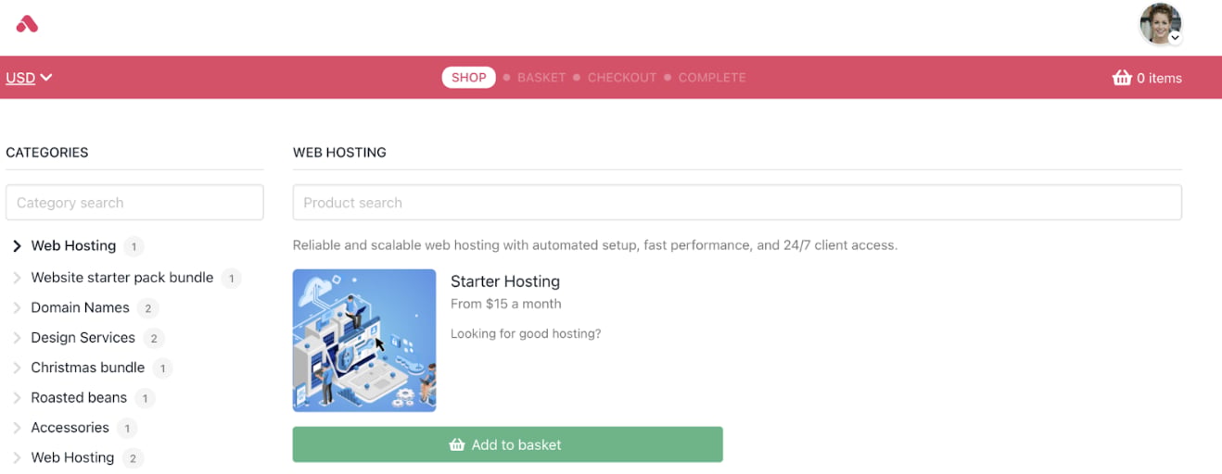Collapse the first Web Hosting category chevron
The width and height of the screenshot is (1222, 474).
pos(17,246)
